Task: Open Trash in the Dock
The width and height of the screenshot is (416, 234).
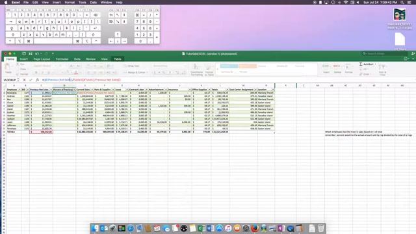Action: click(x=320, y=228)
